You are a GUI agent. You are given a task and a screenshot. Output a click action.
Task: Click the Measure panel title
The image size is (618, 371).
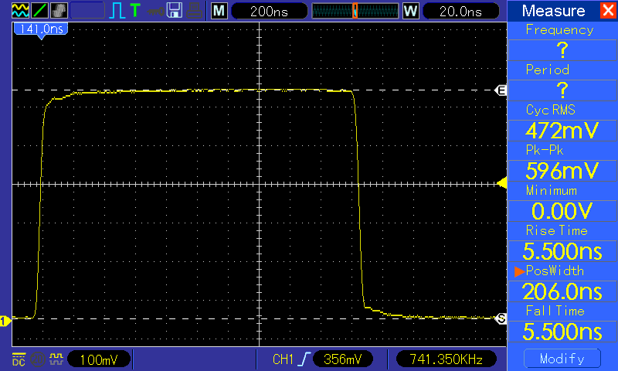click(x=553, y=11)
